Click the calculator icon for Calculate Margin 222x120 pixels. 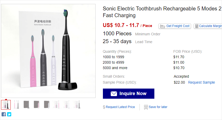(197, 26)
